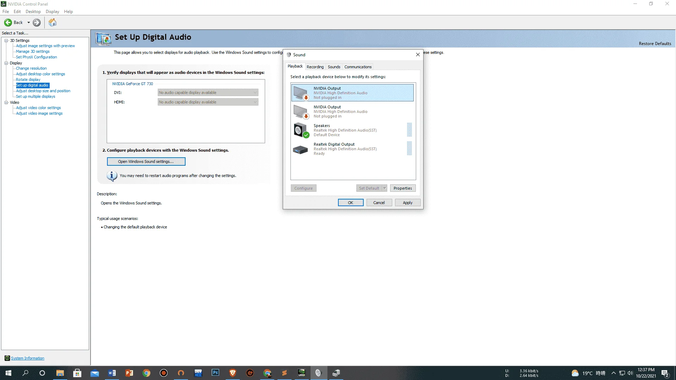Open the Help menu

[x=68, y=12]
